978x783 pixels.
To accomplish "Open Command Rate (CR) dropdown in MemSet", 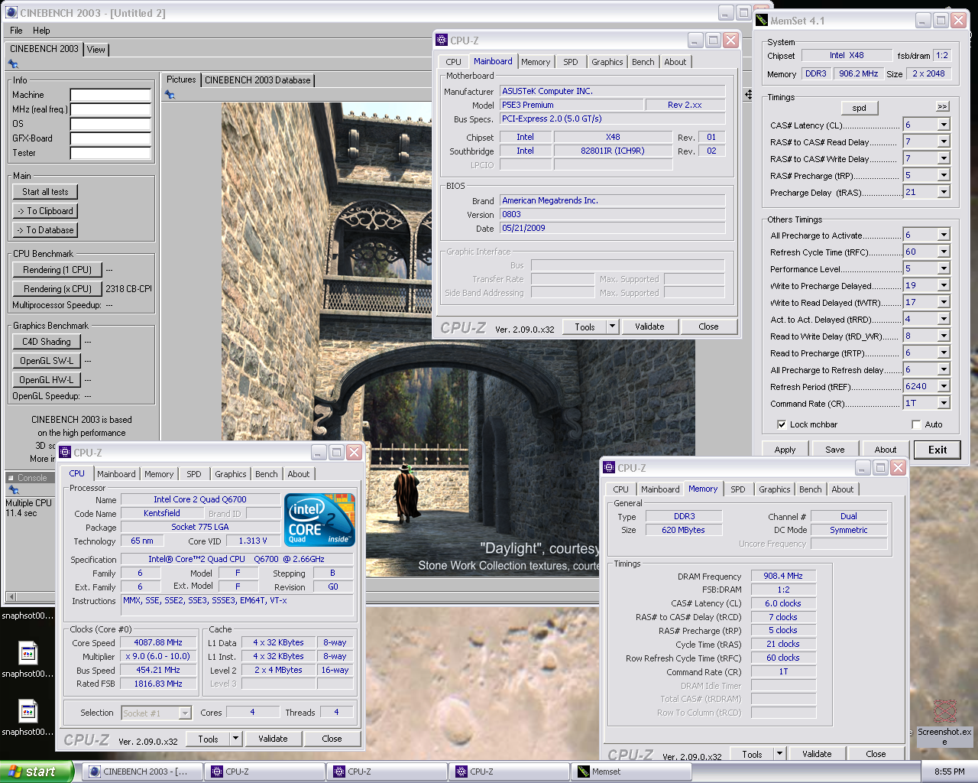I will tap(944, 403).
